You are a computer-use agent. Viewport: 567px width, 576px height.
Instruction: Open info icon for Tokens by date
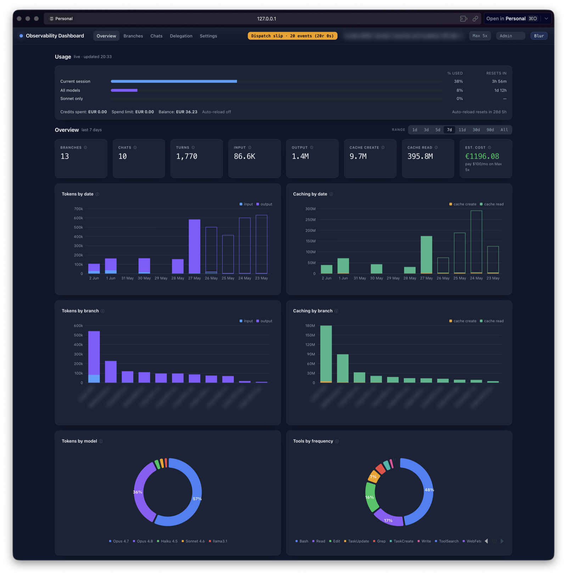coord(97,194)
